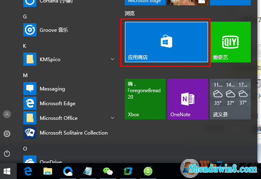Click the Microsoft Edge icon in app list
This screenshot has height=179, width=261.
tap(30, 103)
